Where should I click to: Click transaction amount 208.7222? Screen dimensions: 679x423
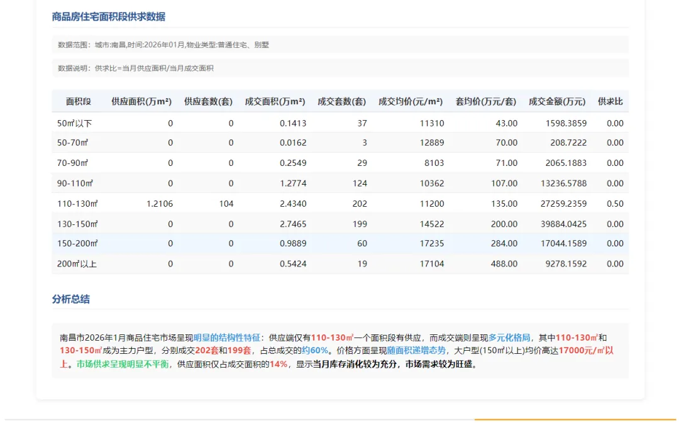click(568, 143)
